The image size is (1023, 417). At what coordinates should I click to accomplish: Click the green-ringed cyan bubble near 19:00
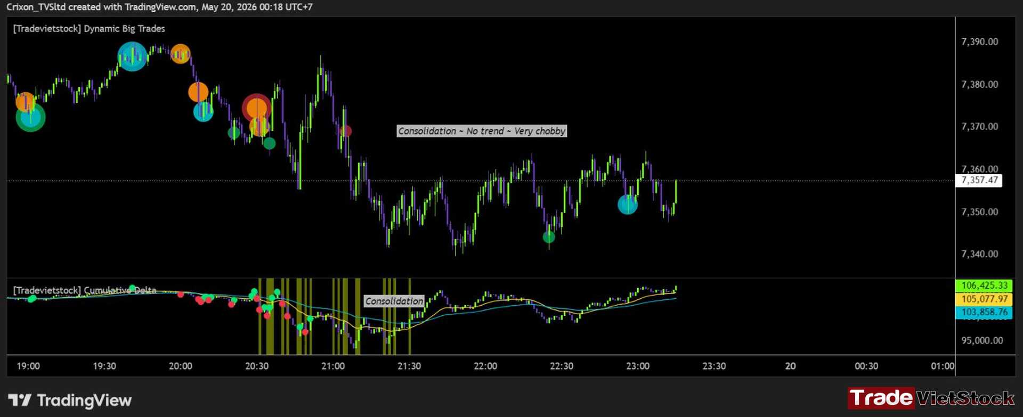30,117
